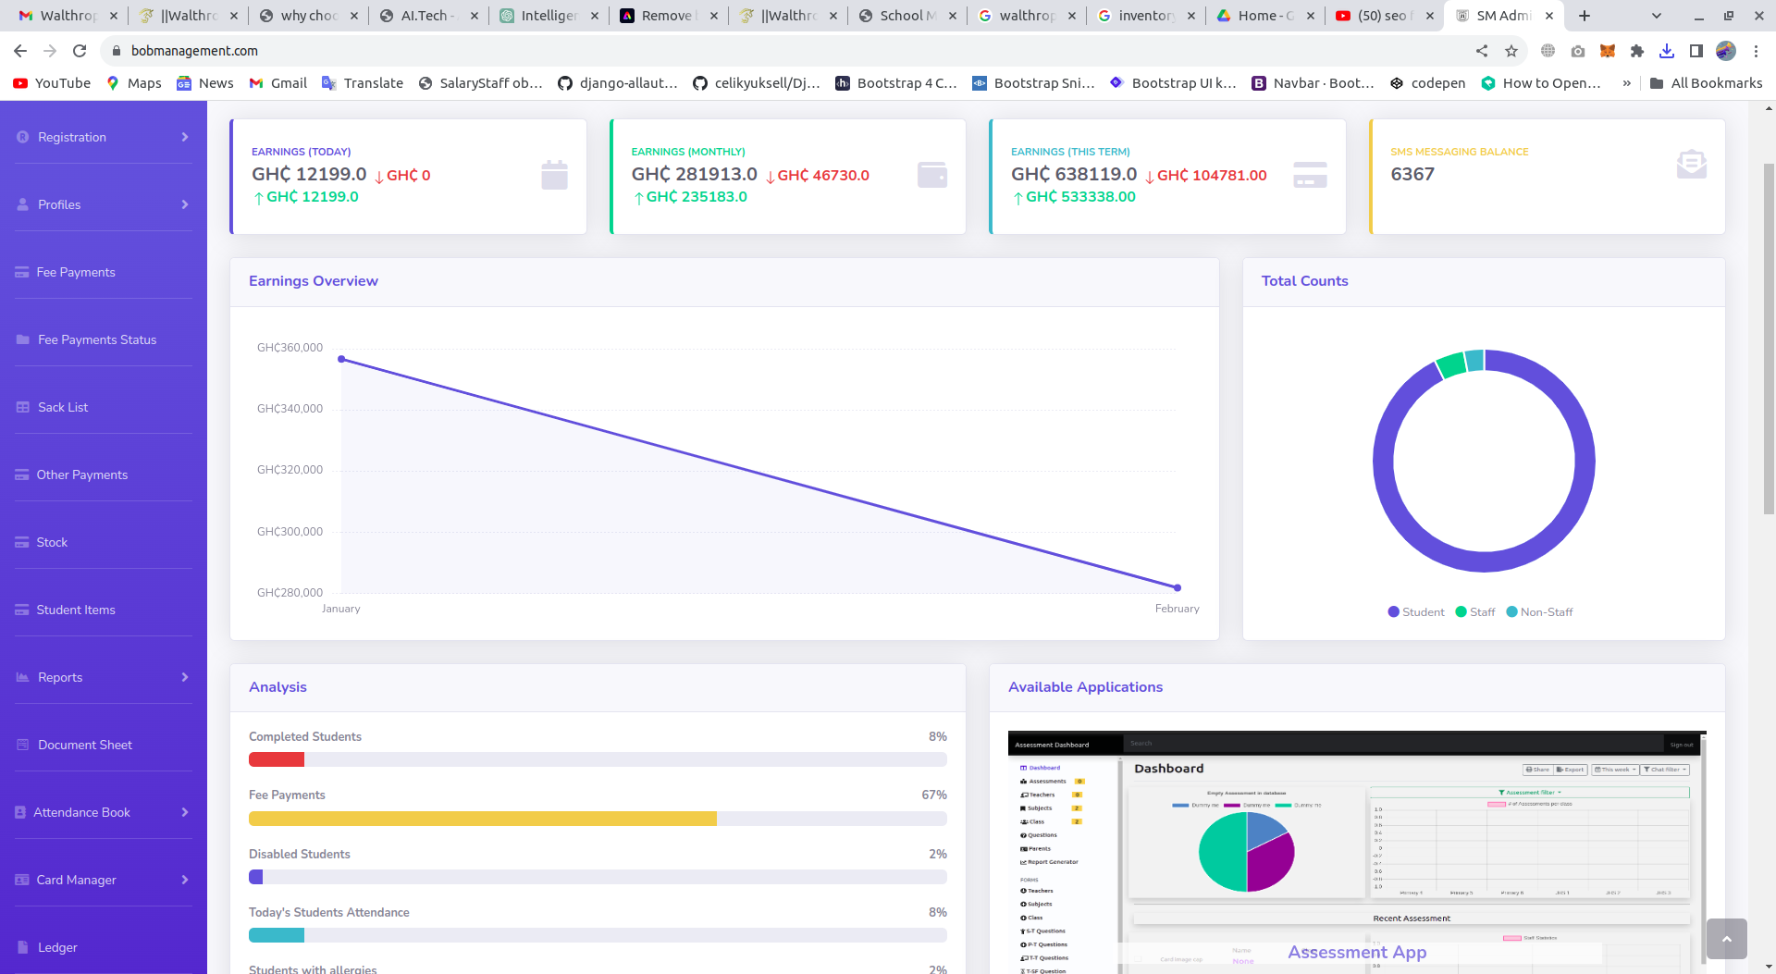Viewport: 1776px width, 974px height.
Task: Reload the page using the refresh icon
Action: tap(80, 51)
